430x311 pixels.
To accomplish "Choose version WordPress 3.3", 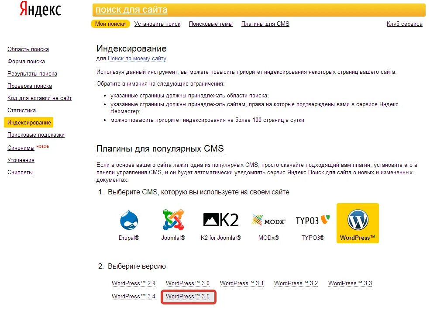I will click(x=350, y=283).
